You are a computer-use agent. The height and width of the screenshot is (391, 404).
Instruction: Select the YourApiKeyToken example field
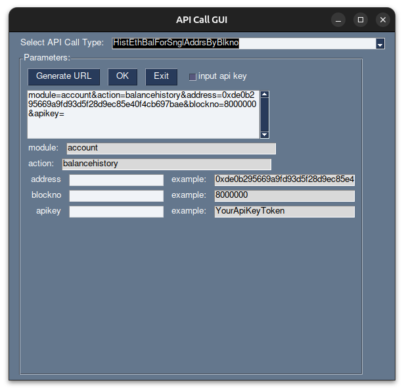click(284, 212)
